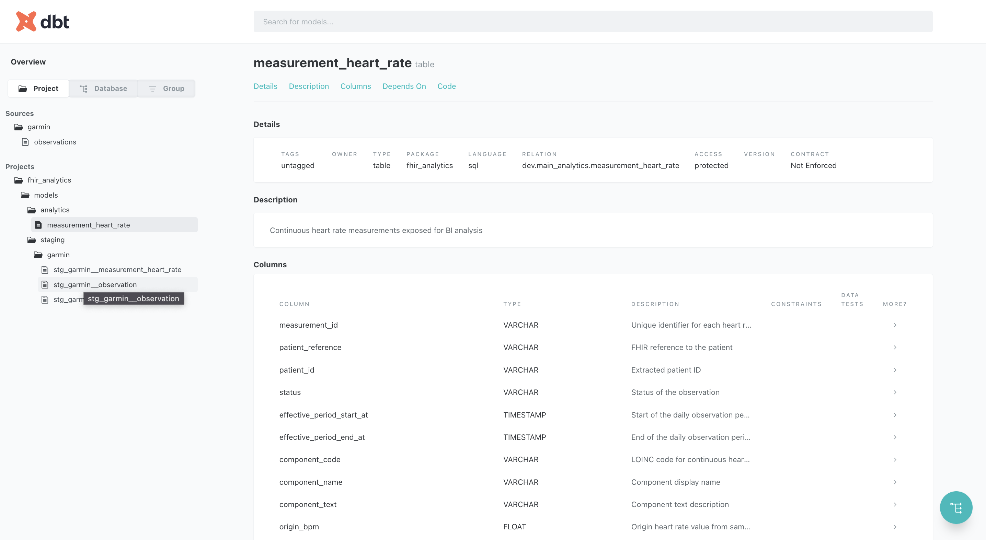This screenshot has height=540, width=986.
Task: Click the staging folder icon
Action: (x=32, y=240)
